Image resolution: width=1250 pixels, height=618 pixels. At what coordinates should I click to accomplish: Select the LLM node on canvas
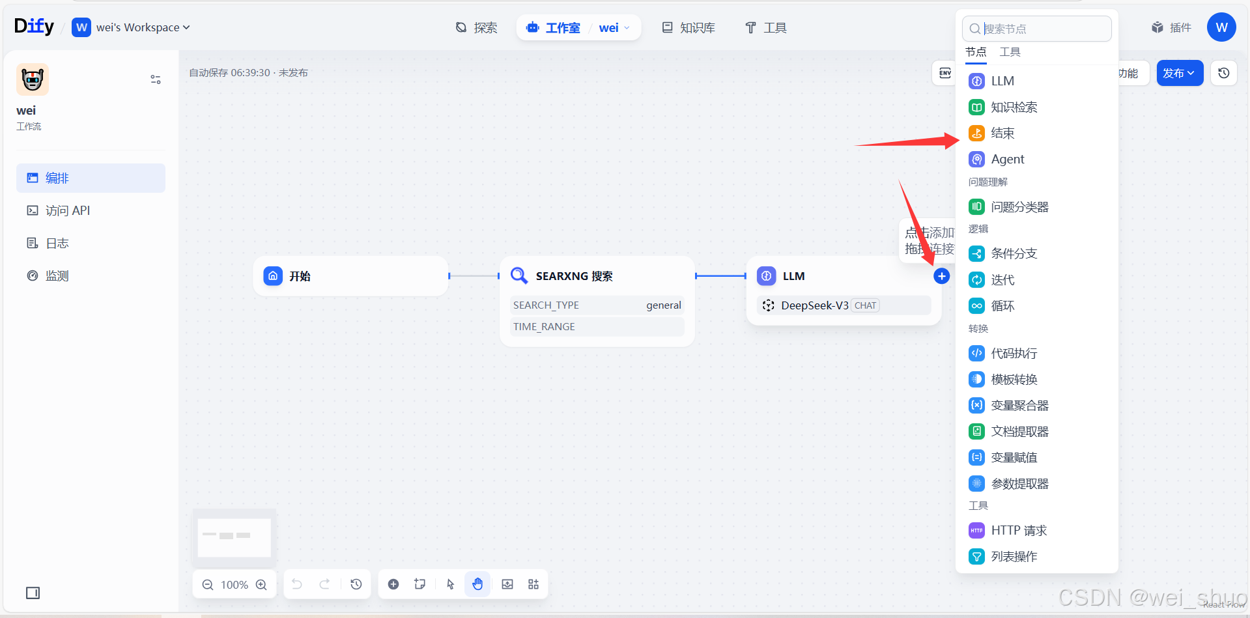pyautogui.click(x=844, y=290)
